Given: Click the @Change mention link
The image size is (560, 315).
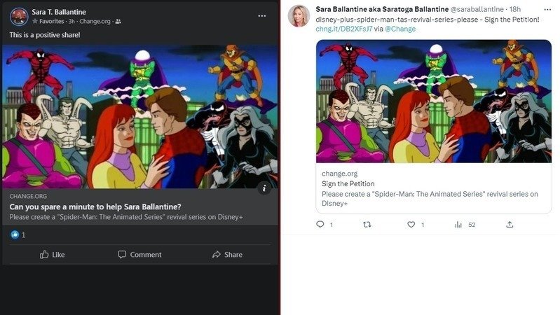Looking at the screenshot, I should point(400,29).
